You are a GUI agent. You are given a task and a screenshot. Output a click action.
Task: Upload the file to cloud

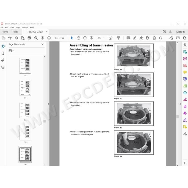click(x=16, y=38)
